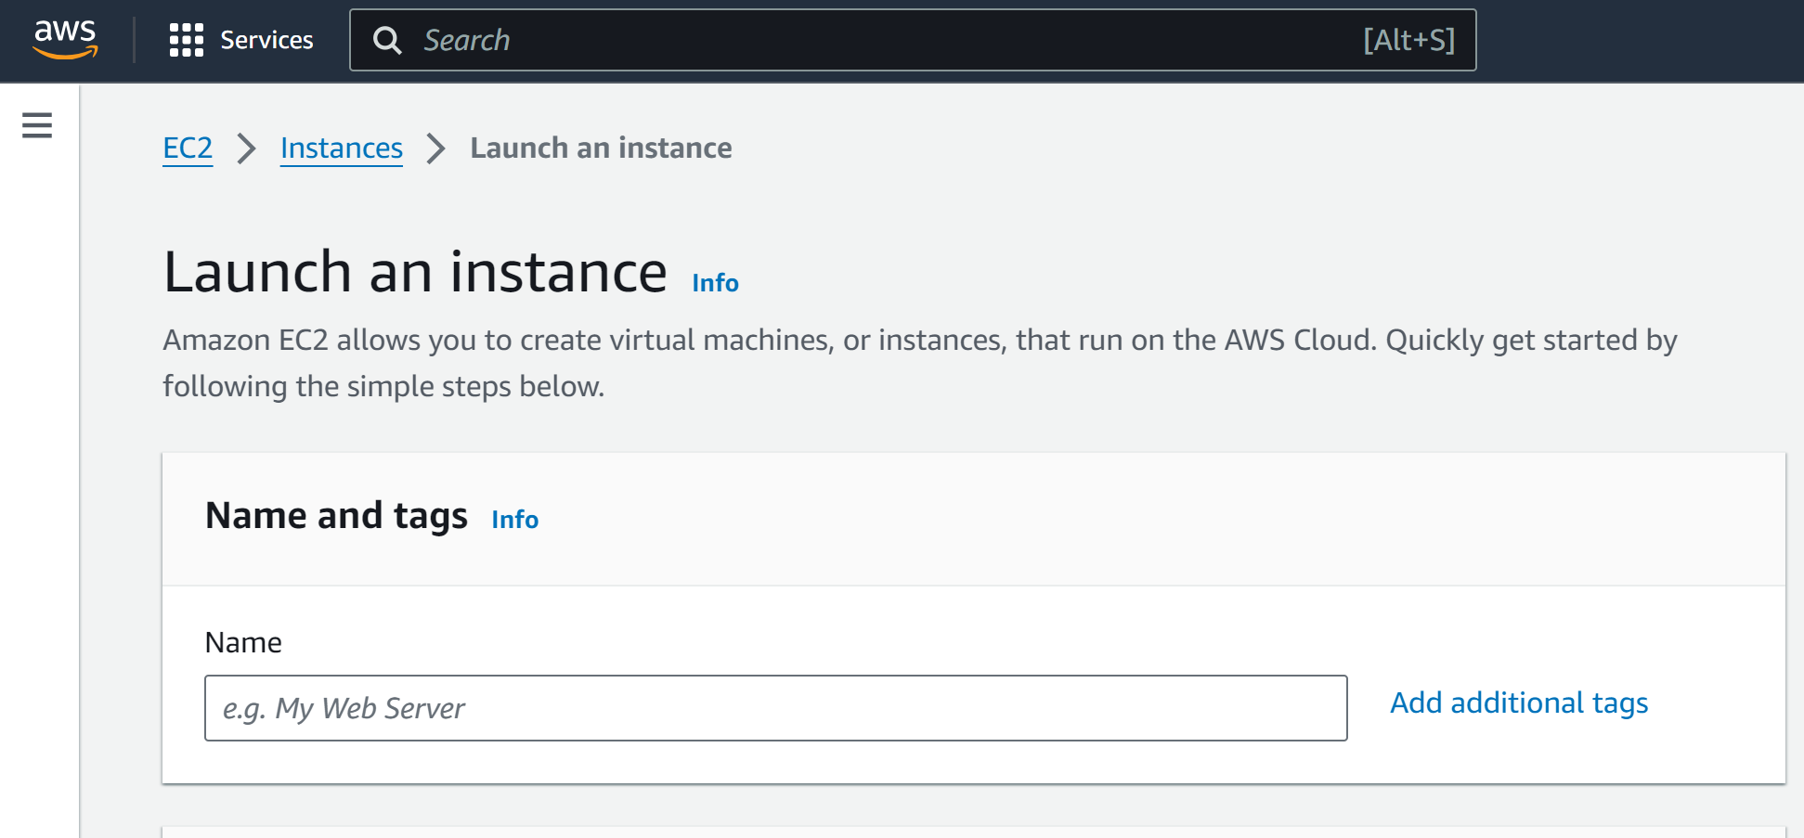1804x838 pixels.
Task: Click the Name field label
Action: coord(243,642)
